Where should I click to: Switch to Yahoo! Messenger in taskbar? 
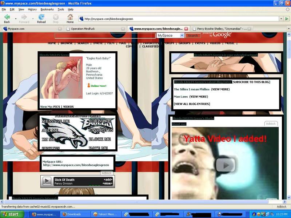pyautogui.click(x=106, y=214)
